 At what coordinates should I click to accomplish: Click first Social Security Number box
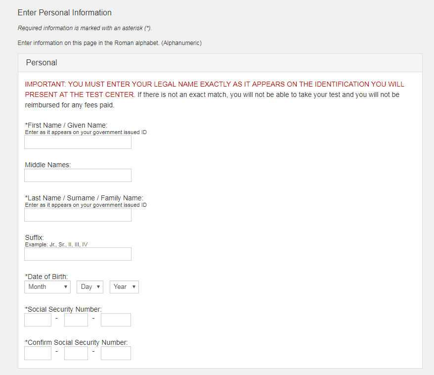pos(38,320)
